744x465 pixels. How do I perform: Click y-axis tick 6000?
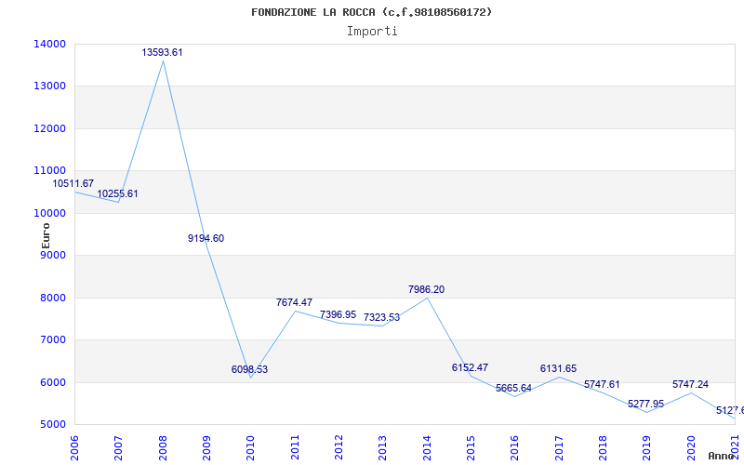[52, 382]
